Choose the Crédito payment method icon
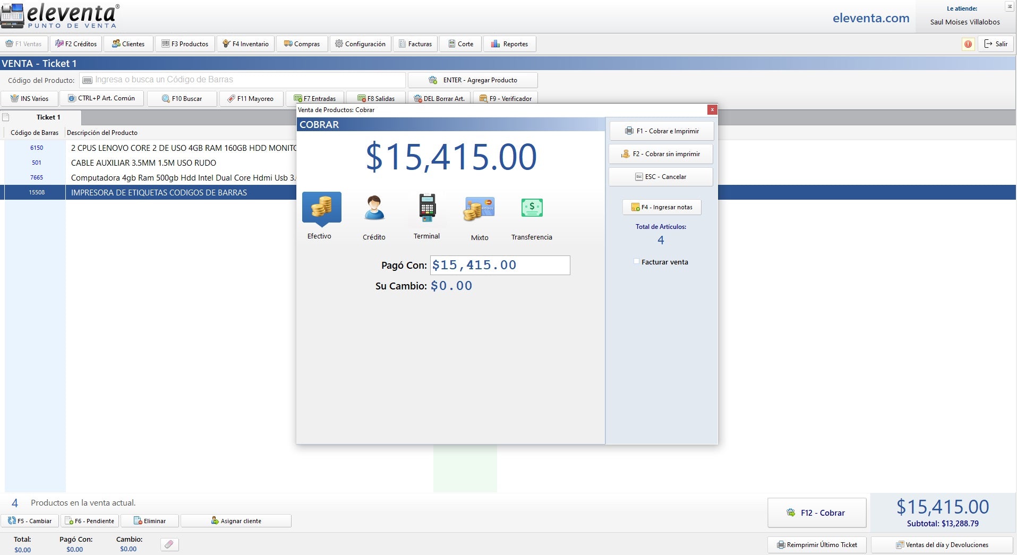1017x555 pixels. [374, 208]
